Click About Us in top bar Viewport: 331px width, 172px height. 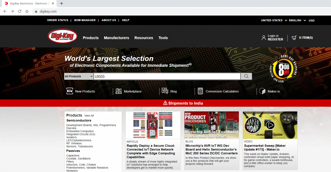point(109,20)
